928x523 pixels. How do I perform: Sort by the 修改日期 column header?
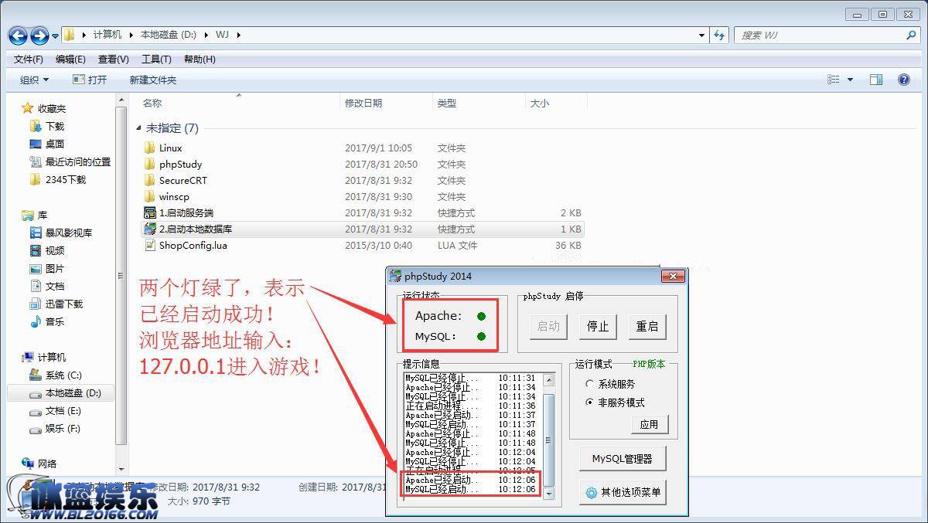coord(363,103)
